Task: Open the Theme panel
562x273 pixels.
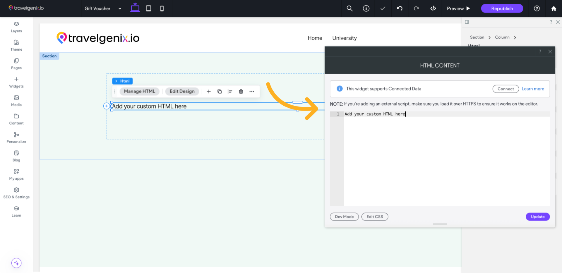Action: (x=16, y=44)
